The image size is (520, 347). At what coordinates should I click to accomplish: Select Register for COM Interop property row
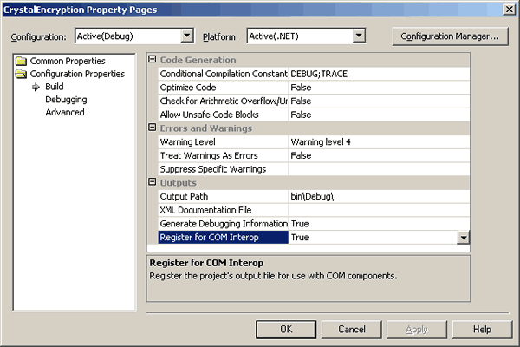coord(224,238)
